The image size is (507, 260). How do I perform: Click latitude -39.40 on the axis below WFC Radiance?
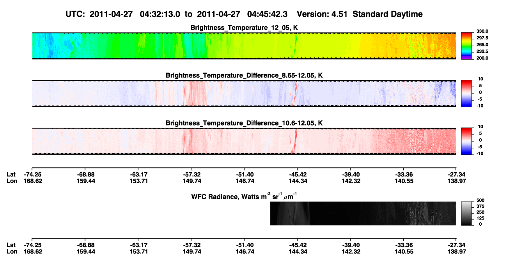pyautogui.click(x=350, y=245)
